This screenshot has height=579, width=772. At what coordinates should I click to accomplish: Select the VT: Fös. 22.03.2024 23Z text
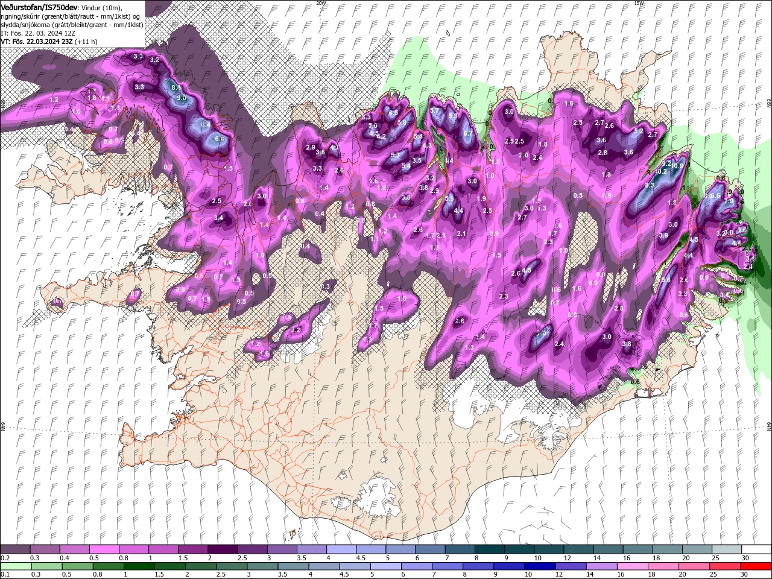(x=37, y=42)
